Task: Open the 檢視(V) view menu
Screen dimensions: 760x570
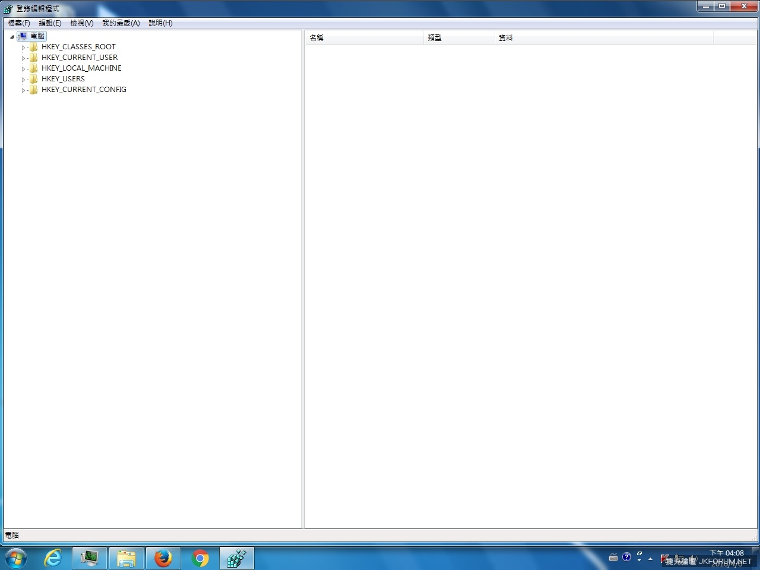Action: pos(81,23)
